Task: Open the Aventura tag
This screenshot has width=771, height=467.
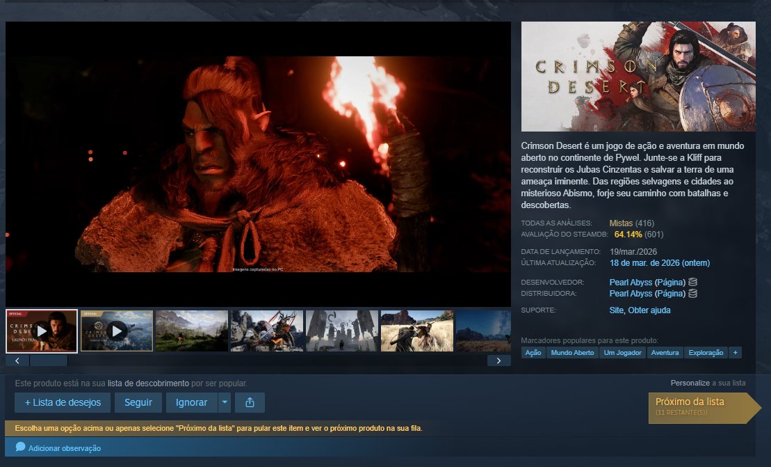Action: [x=665, y=353]
